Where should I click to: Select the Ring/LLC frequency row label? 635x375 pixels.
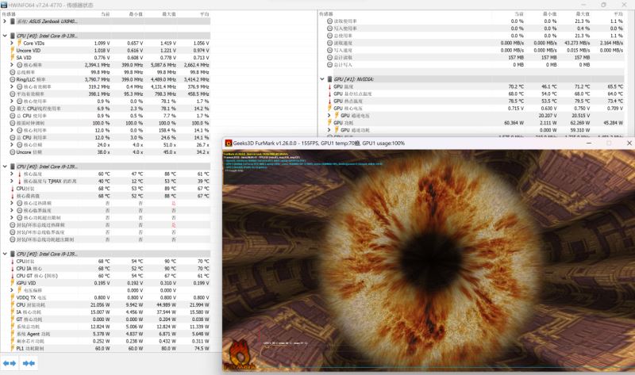point(31,80)
